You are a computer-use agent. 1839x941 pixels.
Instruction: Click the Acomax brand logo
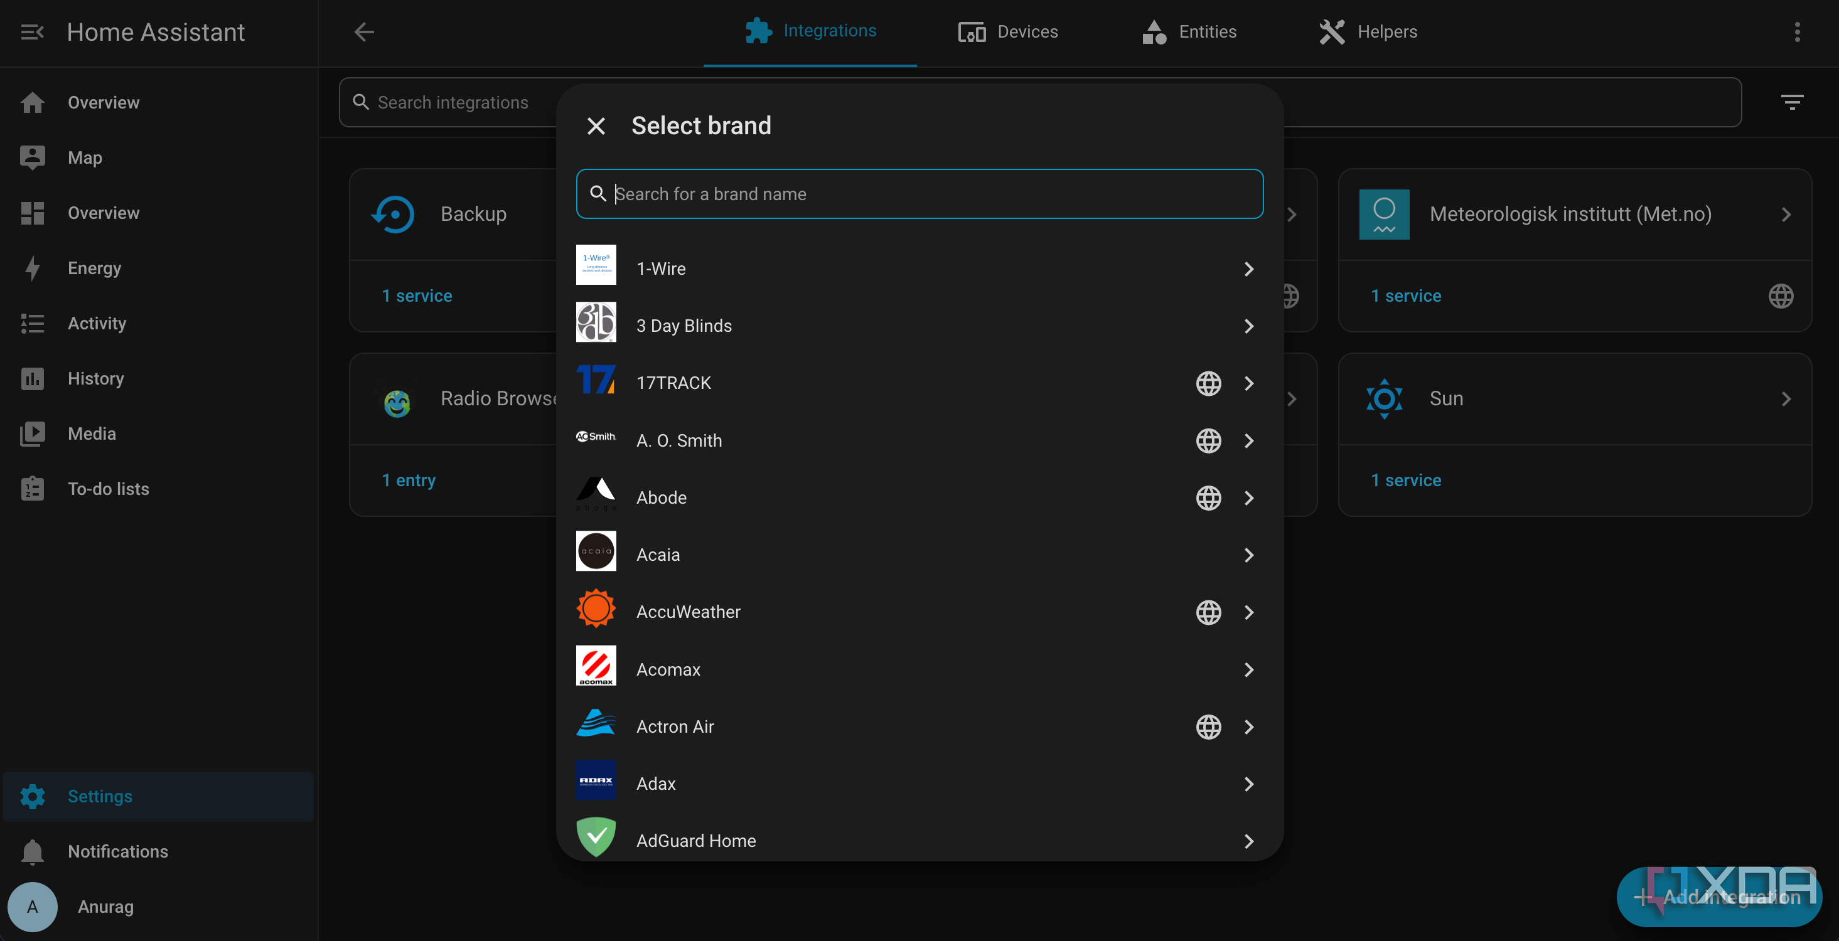pyautogui.click(x=596, y=666)
